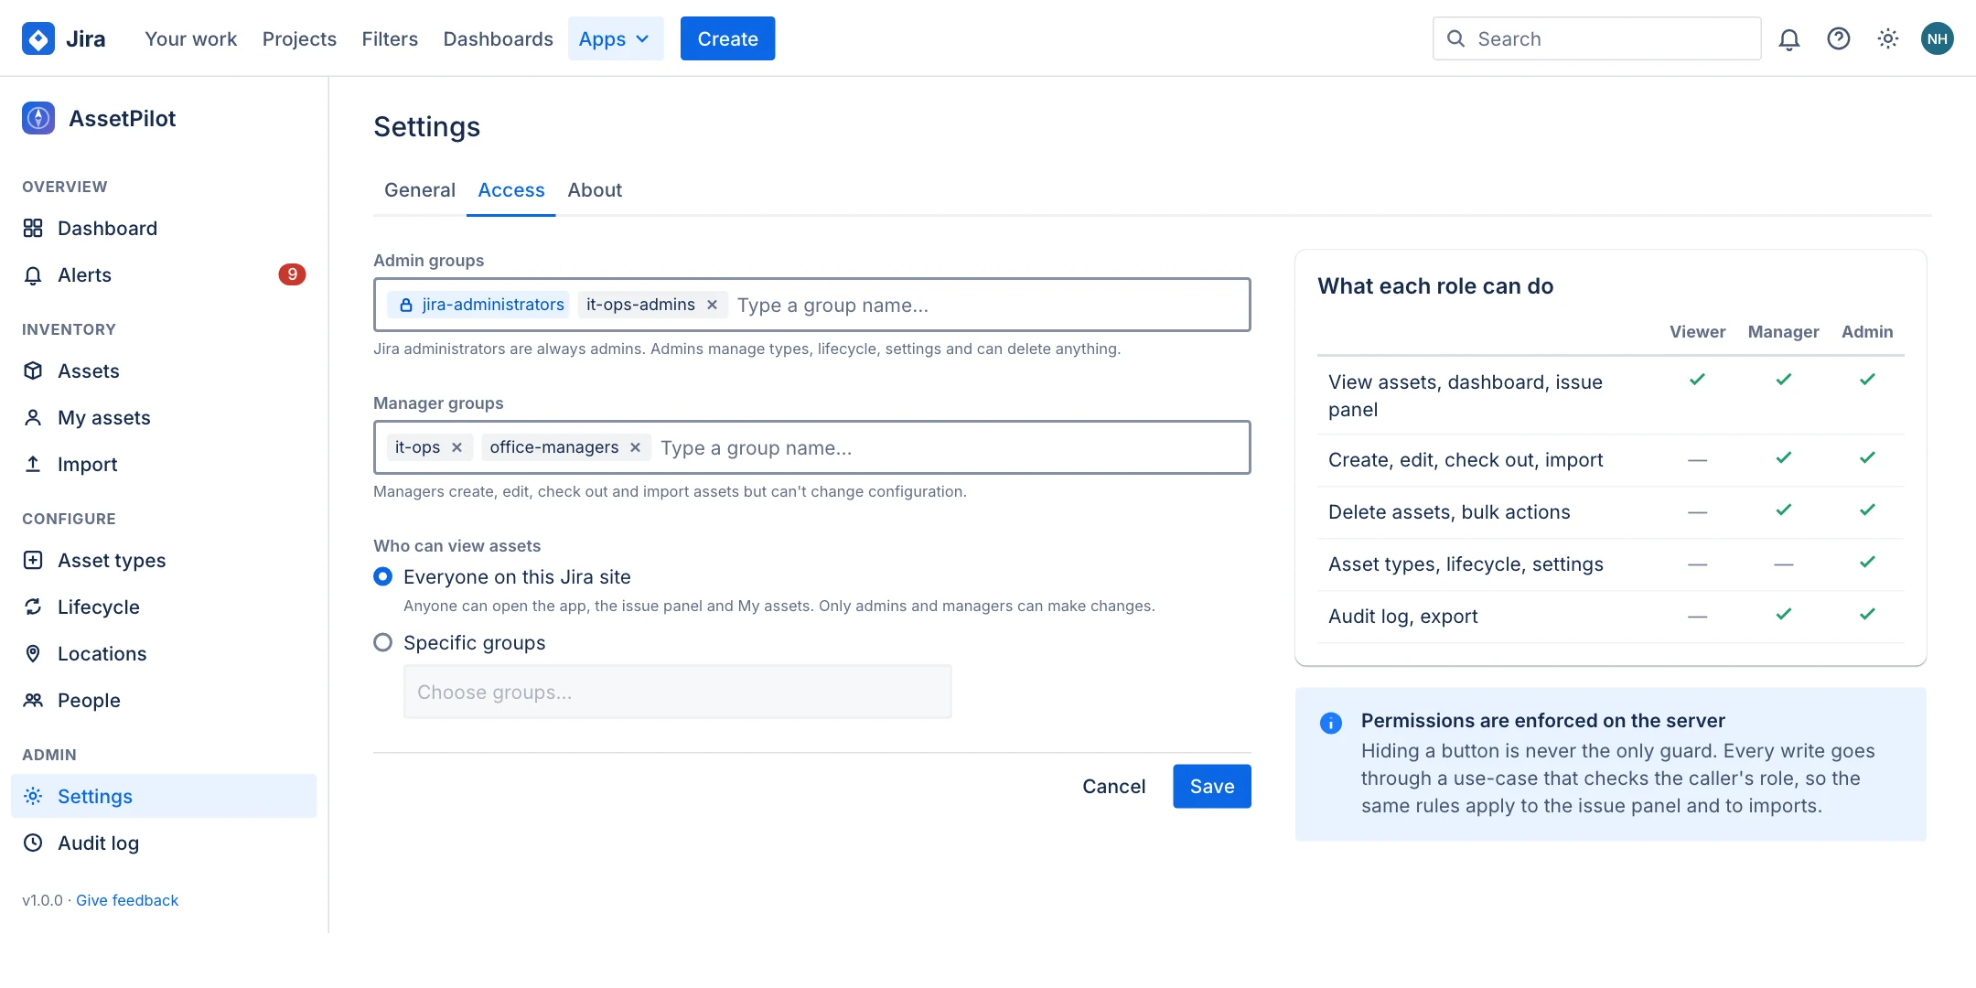
Task: Save the access settings
Action: pyautogui.click(x=1212, y=786)
